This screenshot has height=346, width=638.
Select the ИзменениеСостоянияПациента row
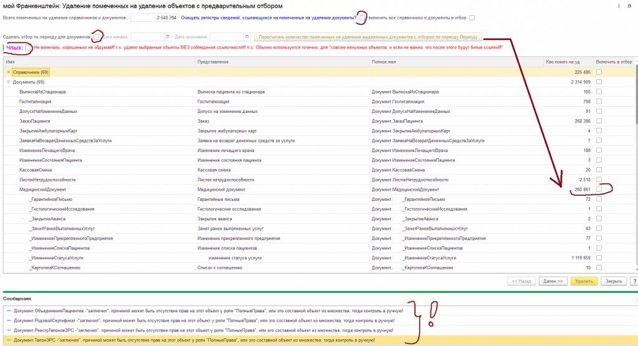point(319,160)
